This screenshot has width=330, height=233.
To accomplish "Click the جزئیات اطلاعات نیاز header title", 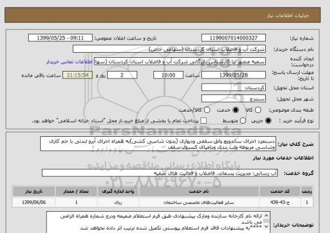I will coord(288,16).
